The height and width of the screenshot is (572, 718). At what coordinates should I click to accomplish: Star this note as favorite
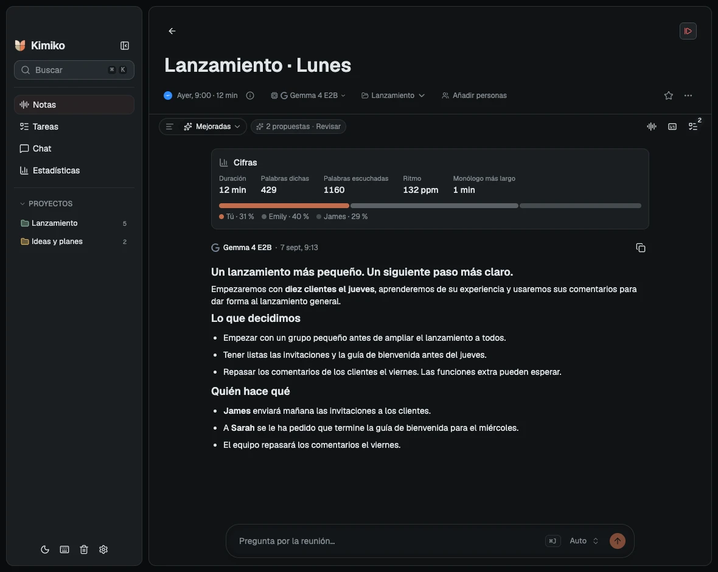[669, 96]
